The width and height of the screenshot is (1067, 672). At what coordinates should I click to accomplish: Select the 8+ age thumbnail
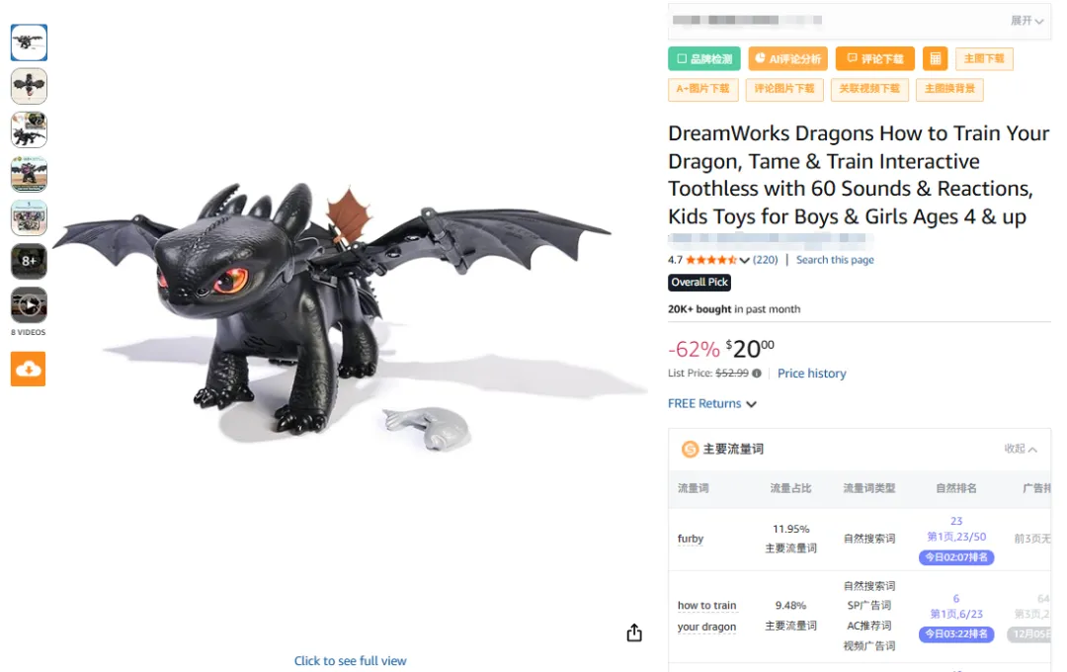(x=29, y=262)
